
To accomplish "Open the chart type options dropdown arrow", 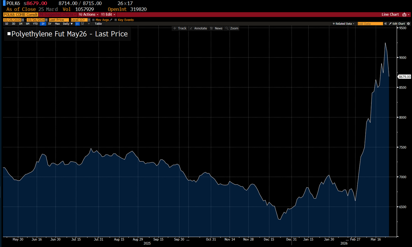I will tap(89, 24).
